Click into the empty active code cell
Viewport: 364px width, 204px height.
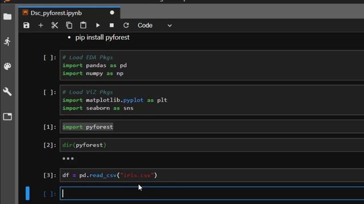(212, 193)
